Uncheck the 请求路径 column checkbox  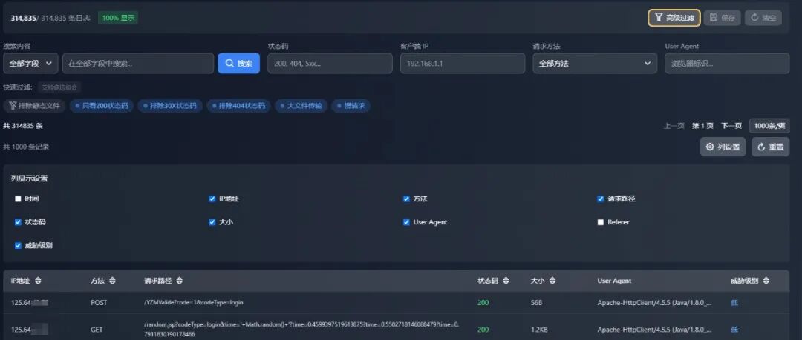601,199
